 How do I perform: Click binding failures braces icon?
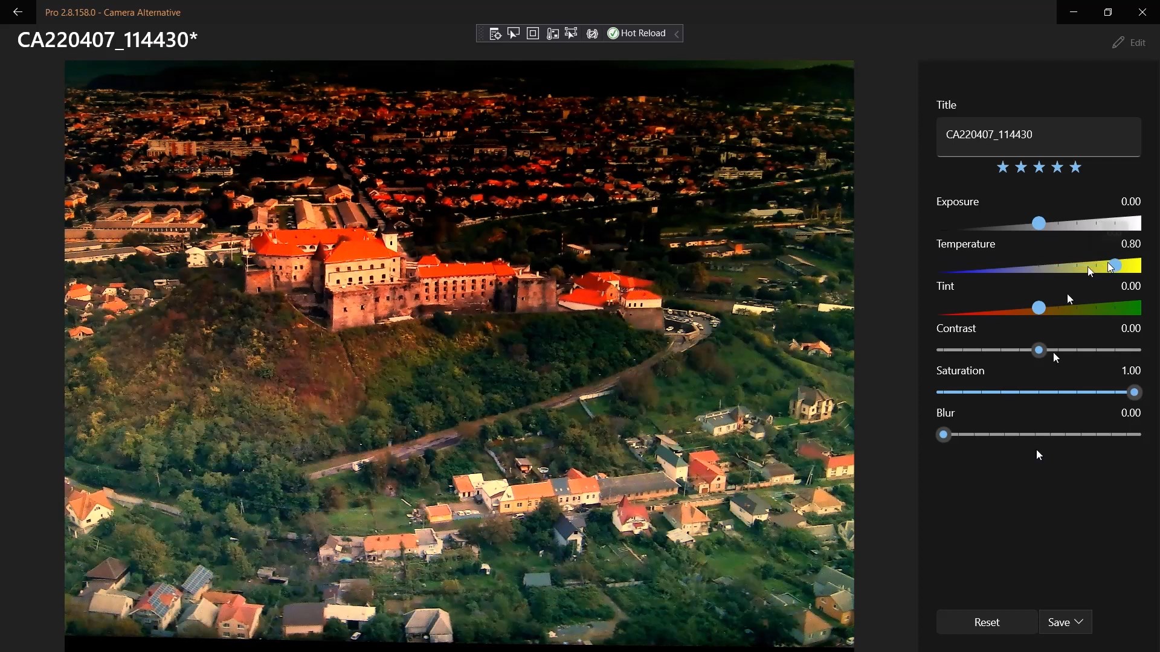click(592, 34)
